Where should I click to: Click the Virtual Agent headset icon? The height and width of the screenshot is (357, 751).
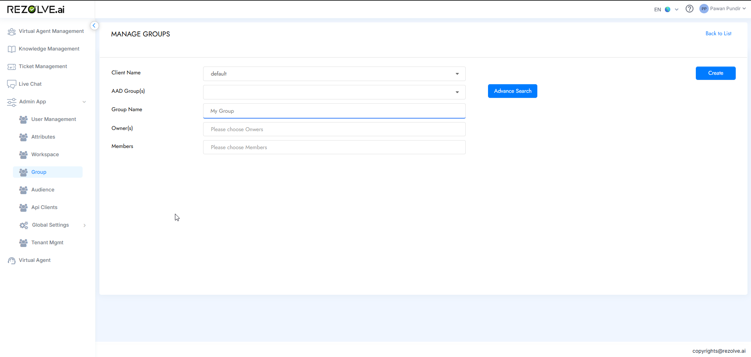pos(12,260)
